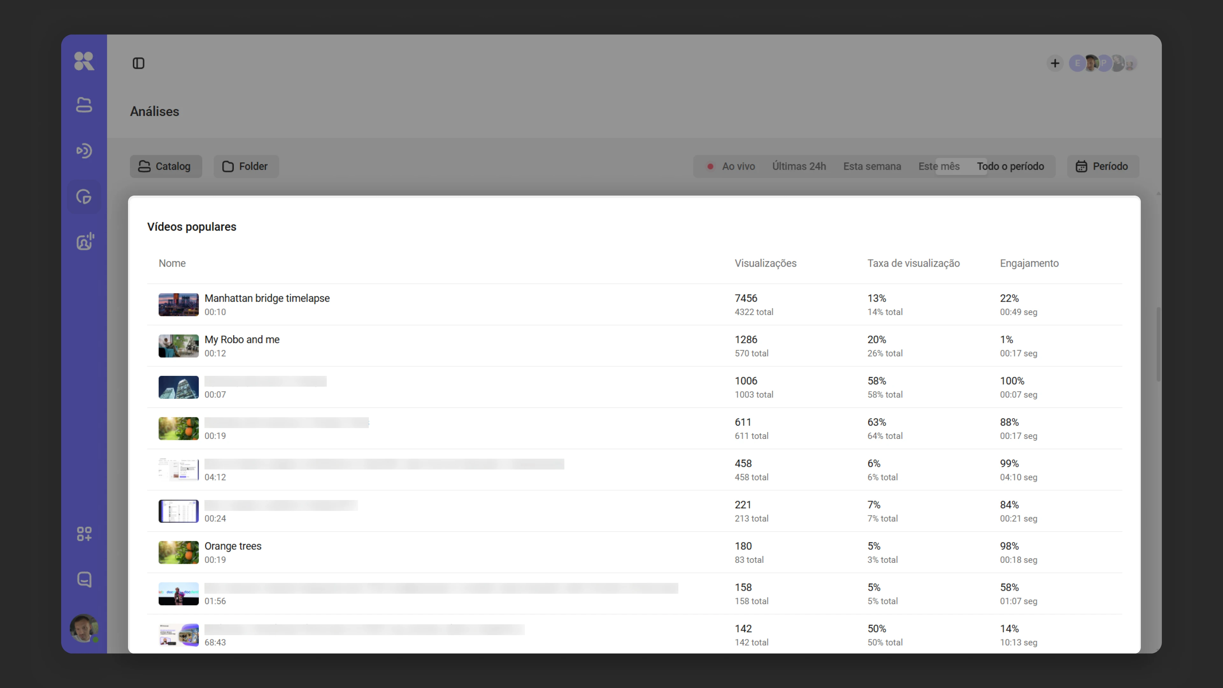Select the Todo o período tab
This screenshot has height=688, width=1223.
[x=1010, y=166]
